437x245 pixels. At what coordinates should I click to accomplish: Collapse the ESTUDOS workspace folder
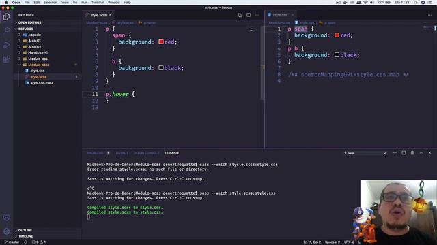tap(47, 29)
